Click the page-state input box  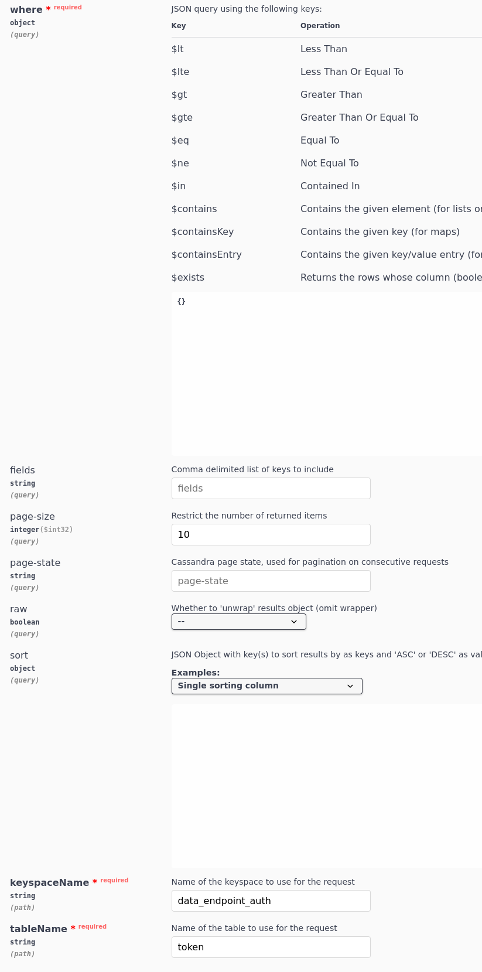point(271,581)
